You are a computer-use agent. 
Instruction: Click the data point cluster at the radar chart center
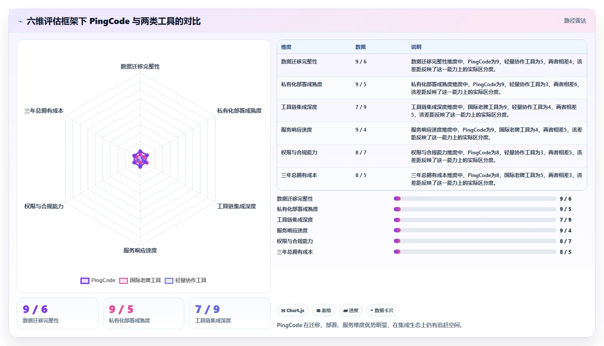pyautogui.click(x=140, y=159)
